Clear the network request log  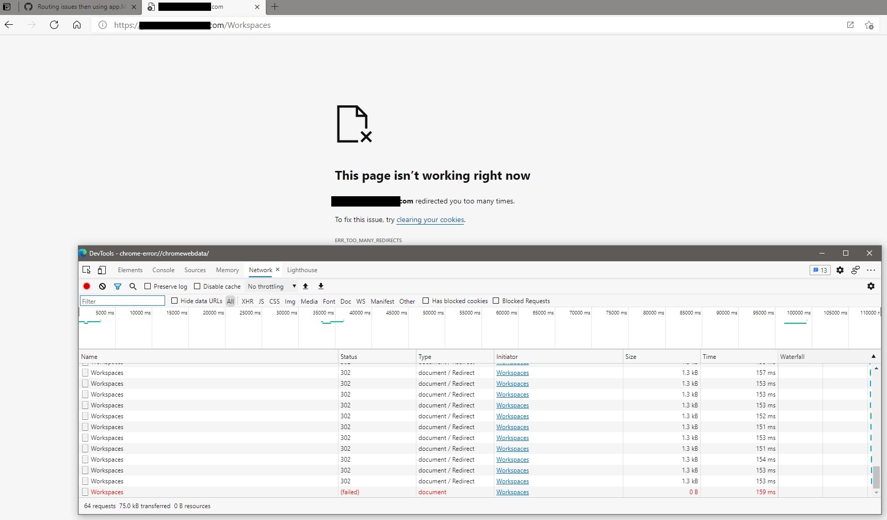tap(102, 286)
